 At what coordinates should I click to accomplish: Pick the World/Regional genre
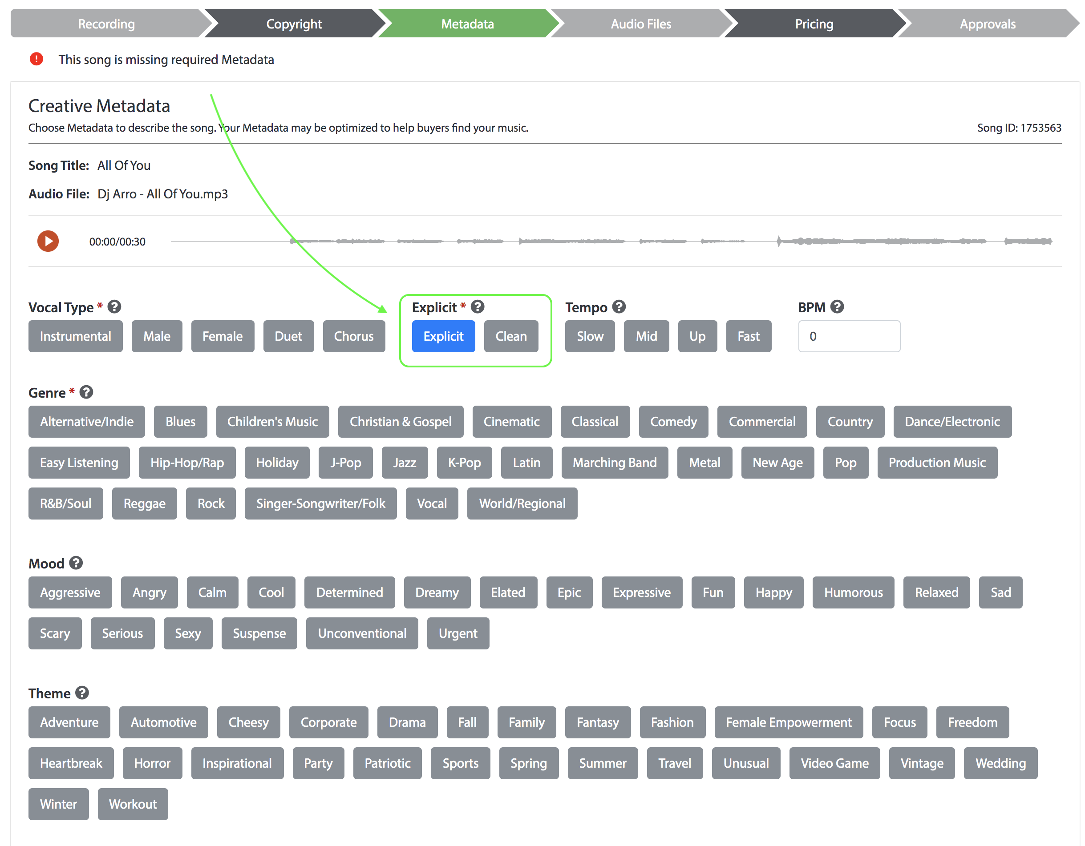522,504
